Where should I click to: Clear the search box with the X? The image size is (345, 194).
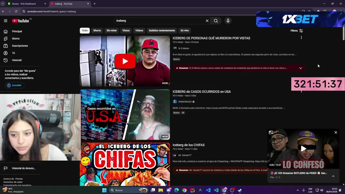coord(207,21)
